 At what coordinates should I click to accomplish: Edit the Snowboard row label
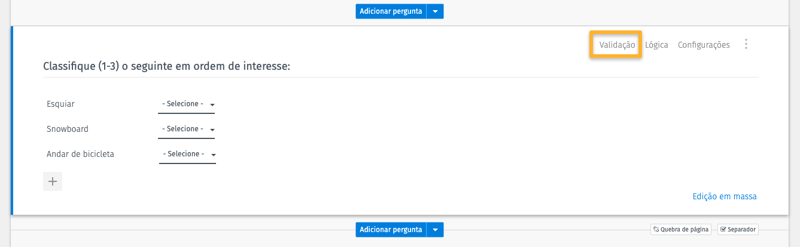coord(68,129)
